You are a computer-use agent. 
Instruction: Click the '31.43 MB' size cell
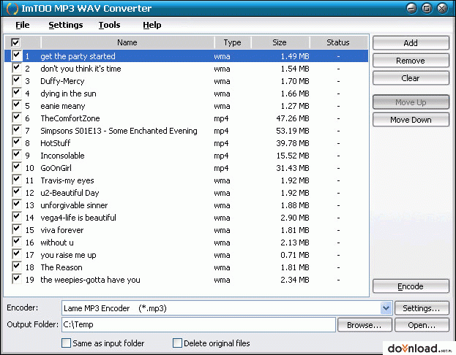293,168
